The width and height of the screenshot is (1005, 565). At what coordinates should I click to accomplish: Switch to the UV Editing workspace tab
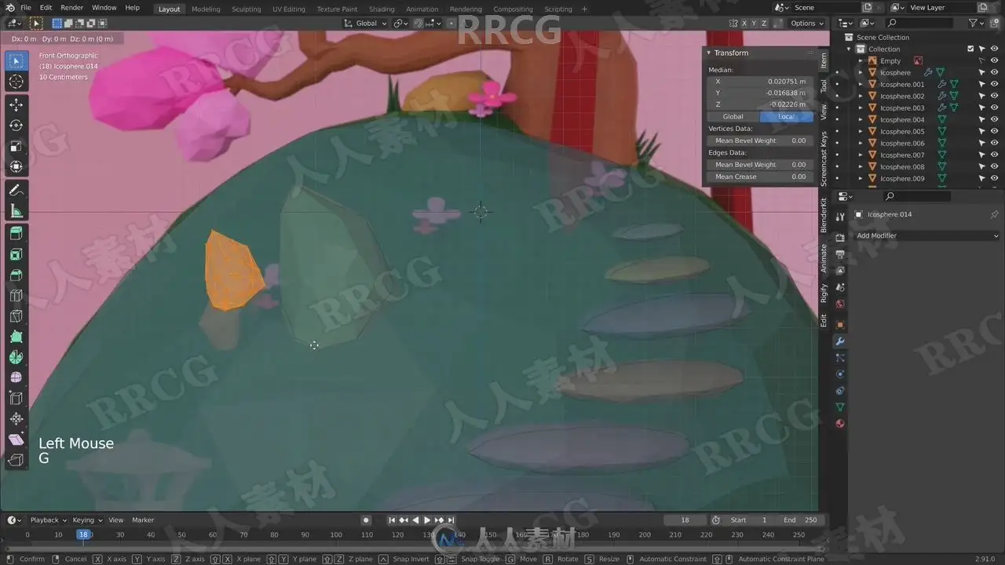[288, 9]
